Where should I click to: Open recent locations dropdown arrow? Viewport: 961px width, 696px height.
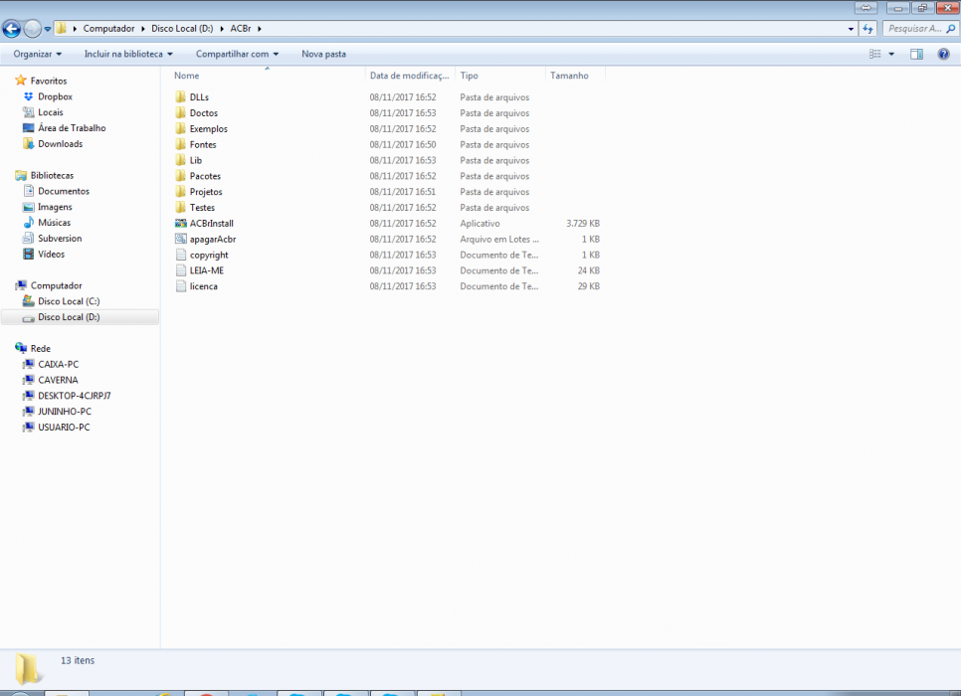coord(47,29)
